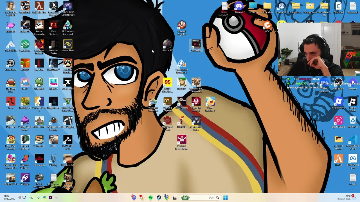Open the Windows Start button
The width and height of the screenshot is (360, 202).
(225, 198)
